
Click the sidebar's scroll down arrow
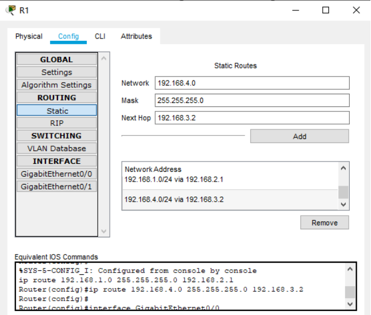(x=103, y=231)
